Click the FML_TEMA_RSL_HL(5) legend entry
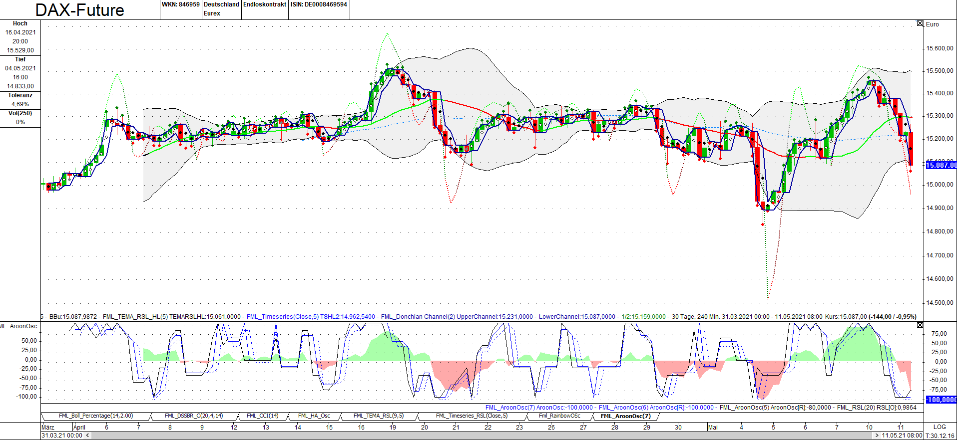This screenshot has width=957, height=440. tap(172, 317)
